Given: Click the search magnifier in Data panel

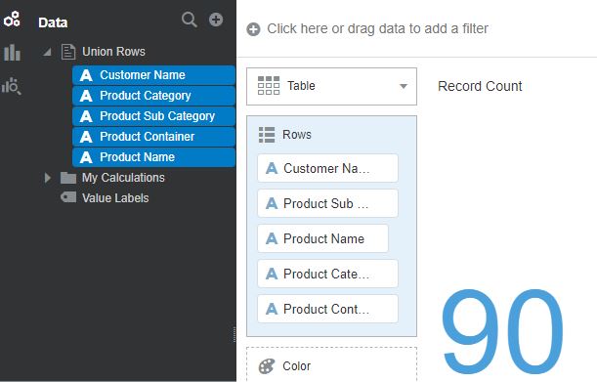Looking at the screenshot, I should coord(189,20).
